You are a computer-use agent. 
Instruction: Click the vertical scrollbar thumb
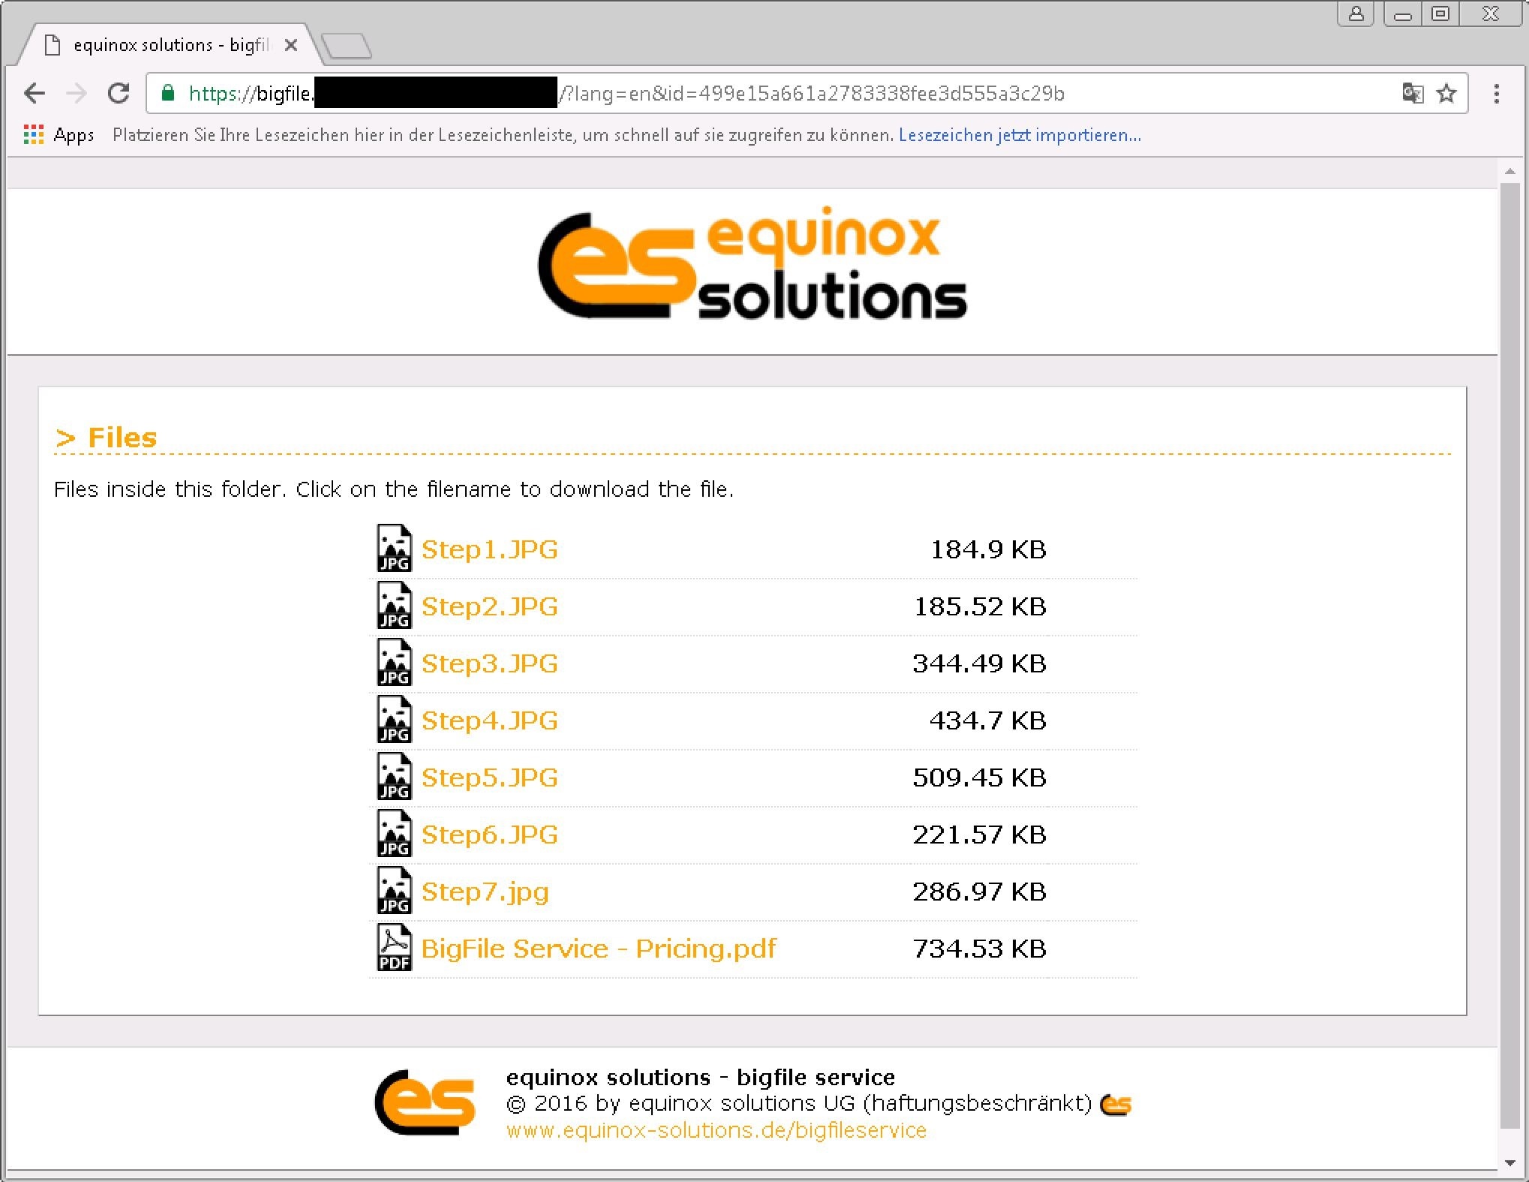[x=1509, y=655]
